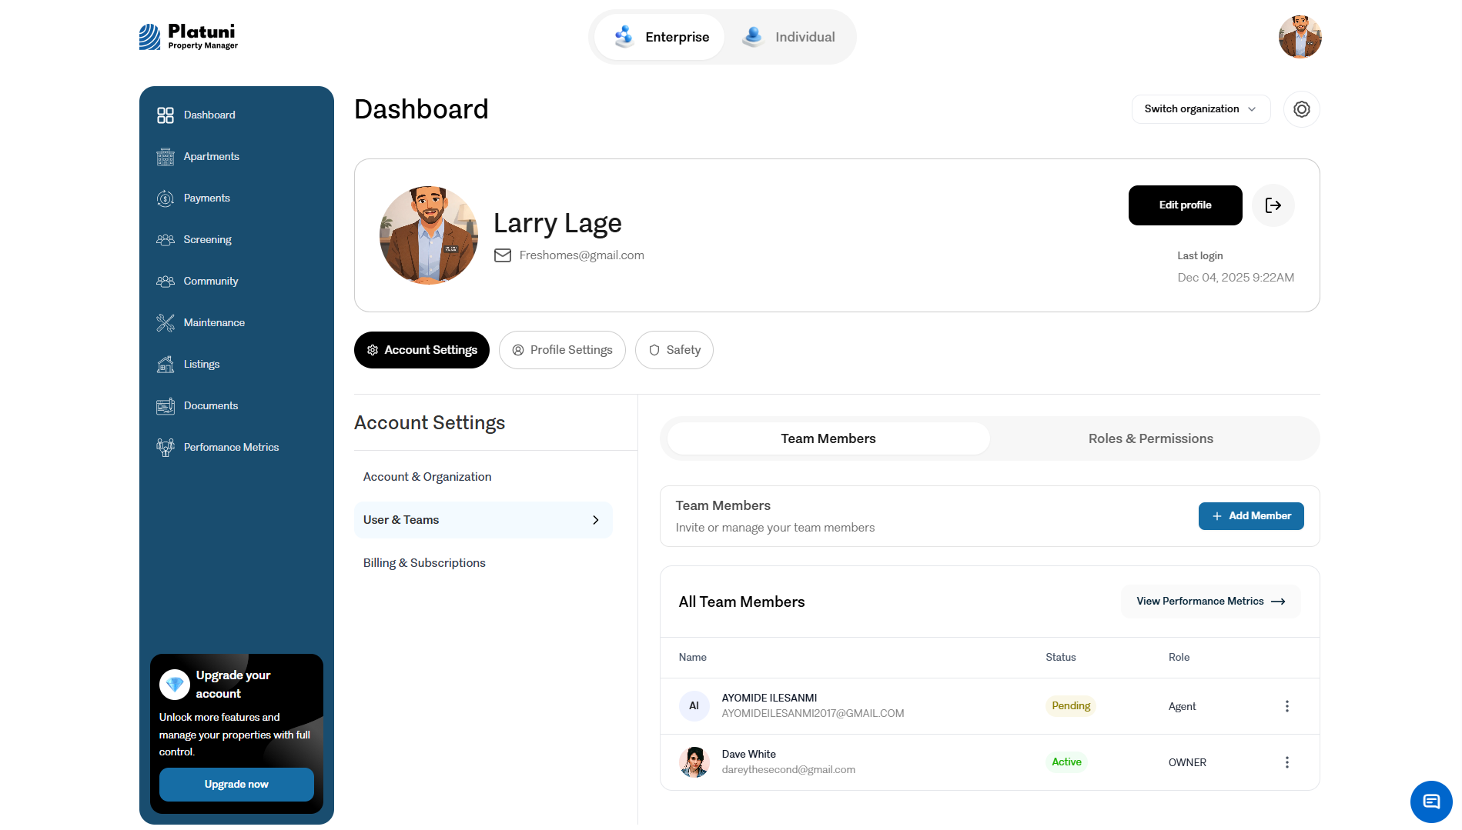Open the circular settings icon near Switch organization
The width and height of the screenshot is (1462, 830).
(x=1302, y=109)
